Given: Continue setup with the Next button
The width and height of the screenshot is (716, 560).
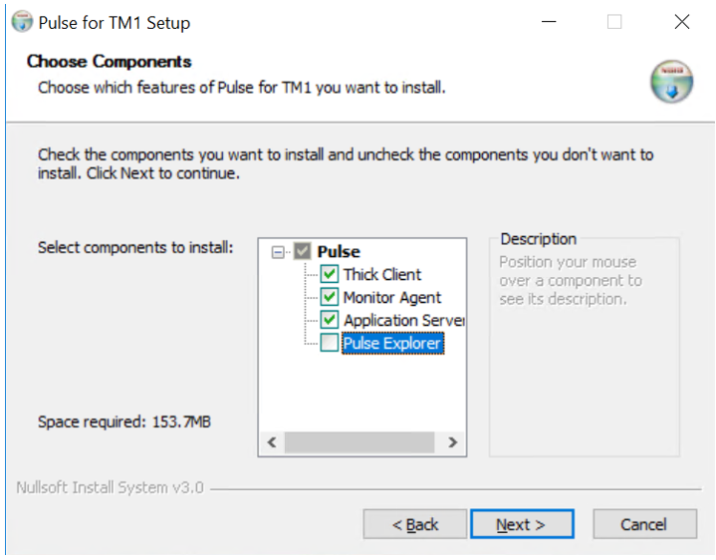Looking at the screenshot, I should tap(521, 524).
